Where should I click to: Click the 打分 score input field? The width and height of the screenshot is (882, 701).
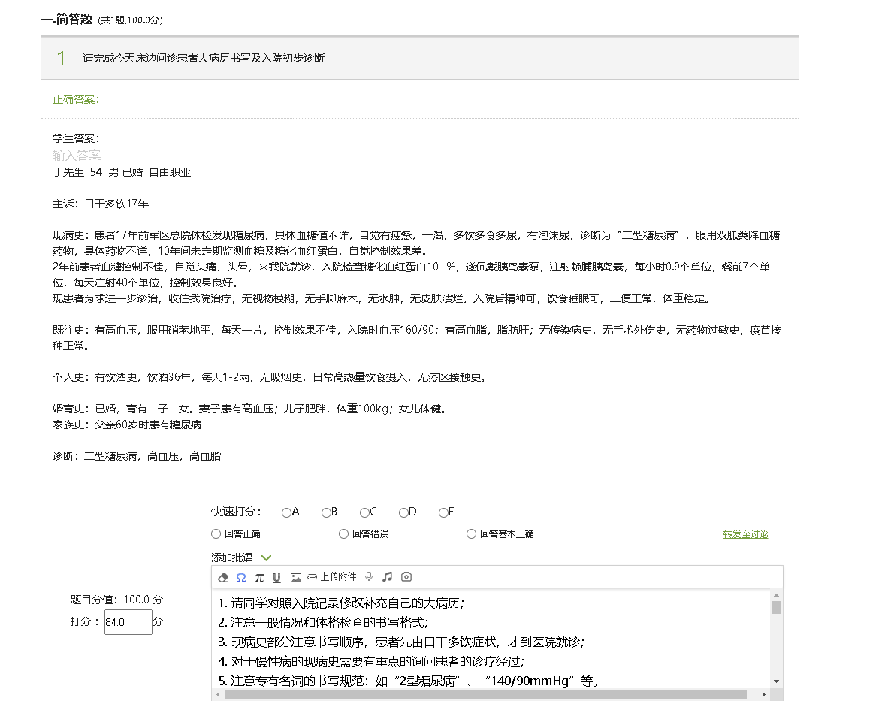[x=128, y=622]
